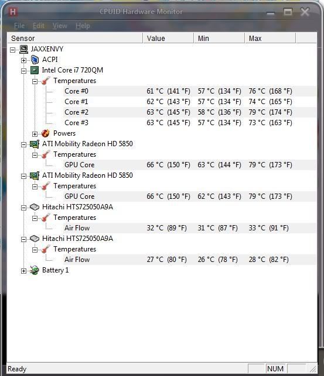
Task: Collapse the first ATI Mobility Radeon node
Action: click(x=23, y=144)
